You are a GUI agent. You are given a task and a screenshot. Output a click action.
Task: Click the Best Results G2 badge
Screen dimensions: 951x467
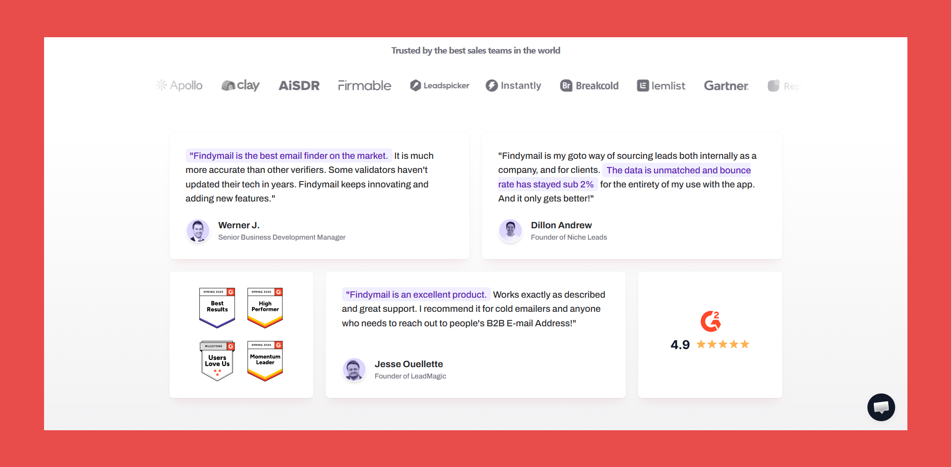coord(217,307)
